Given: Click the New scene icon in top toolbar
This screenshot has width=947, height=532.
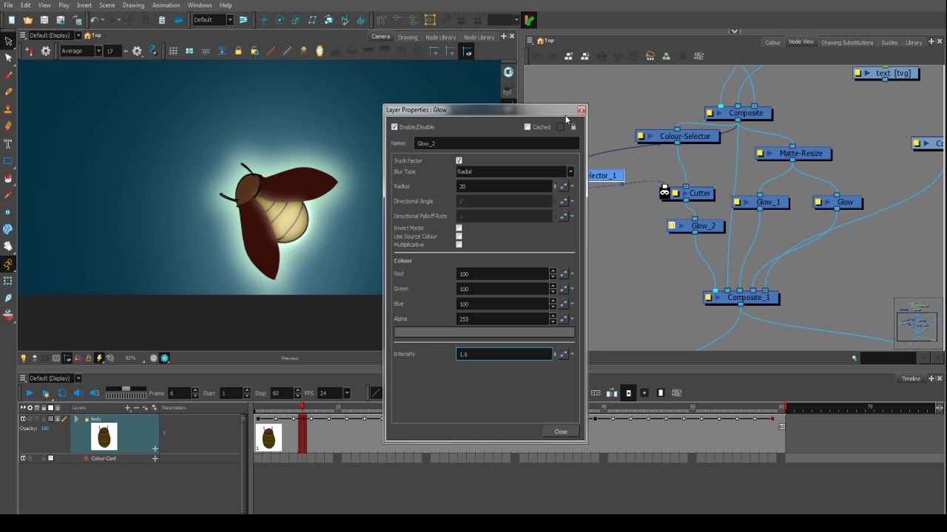Looking at the screenshot, I should [x=11, y=20].
